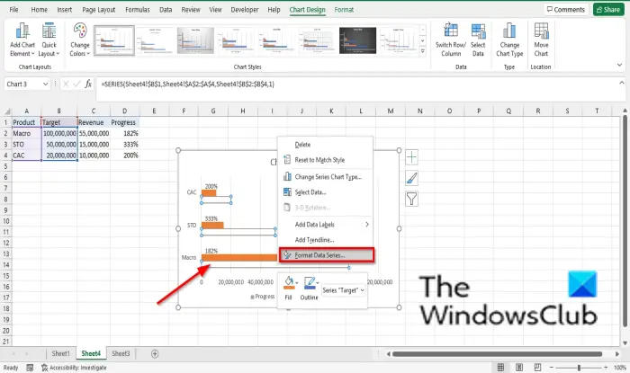Open the Formulas ribbon tab
Viewport: 630px width, 373px height.
tap(138, 10)
